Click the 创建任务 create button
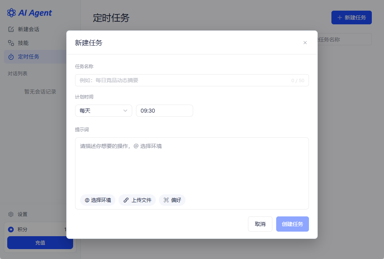Image resolution: width=384 pixels, height=259 pixels. coord(293,224)
